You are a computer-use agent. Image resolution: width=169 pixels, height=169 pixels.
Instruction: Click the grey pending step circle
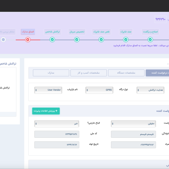point(3,40)
